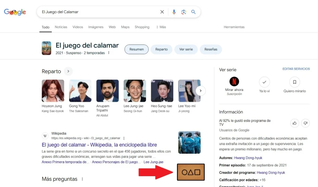Switch to the Noticias tab
This screenshot has height=187, width=318.
coord(61,27)
